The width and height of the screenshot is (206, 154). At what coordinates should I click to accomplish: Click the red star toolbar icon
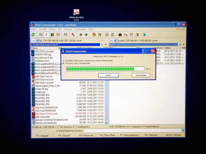(x=73, y=35)
